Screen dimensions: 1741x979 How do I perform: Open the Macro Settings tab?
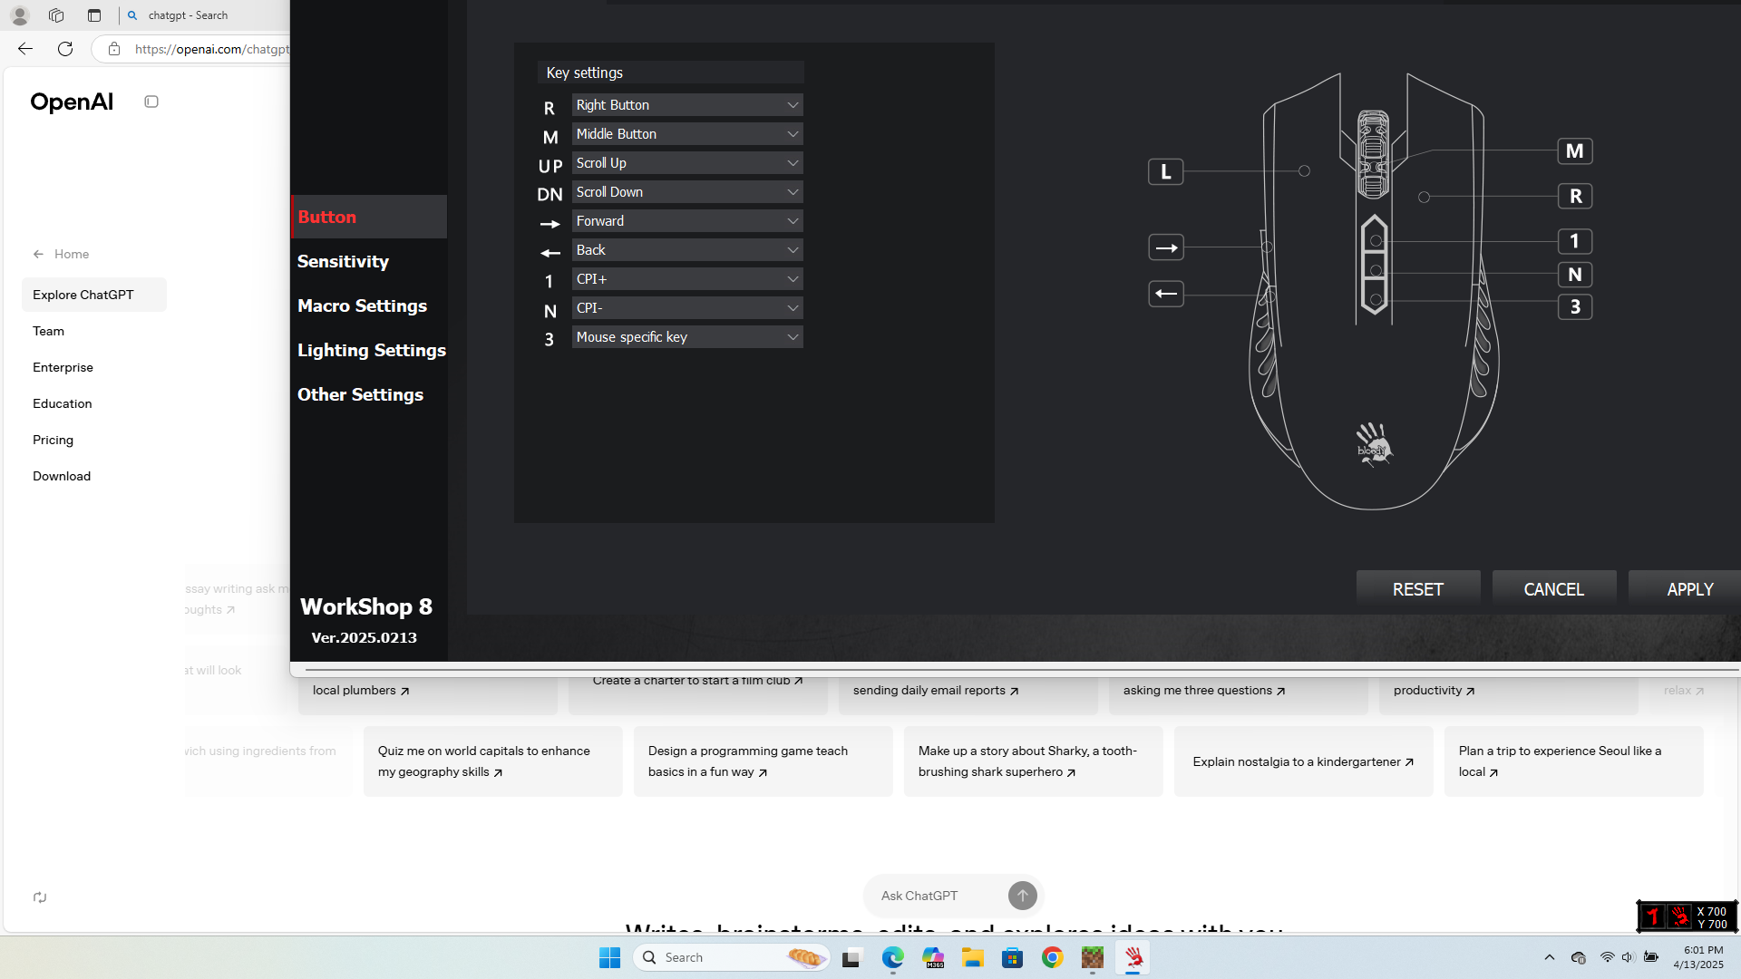click(x=362, y=305)
